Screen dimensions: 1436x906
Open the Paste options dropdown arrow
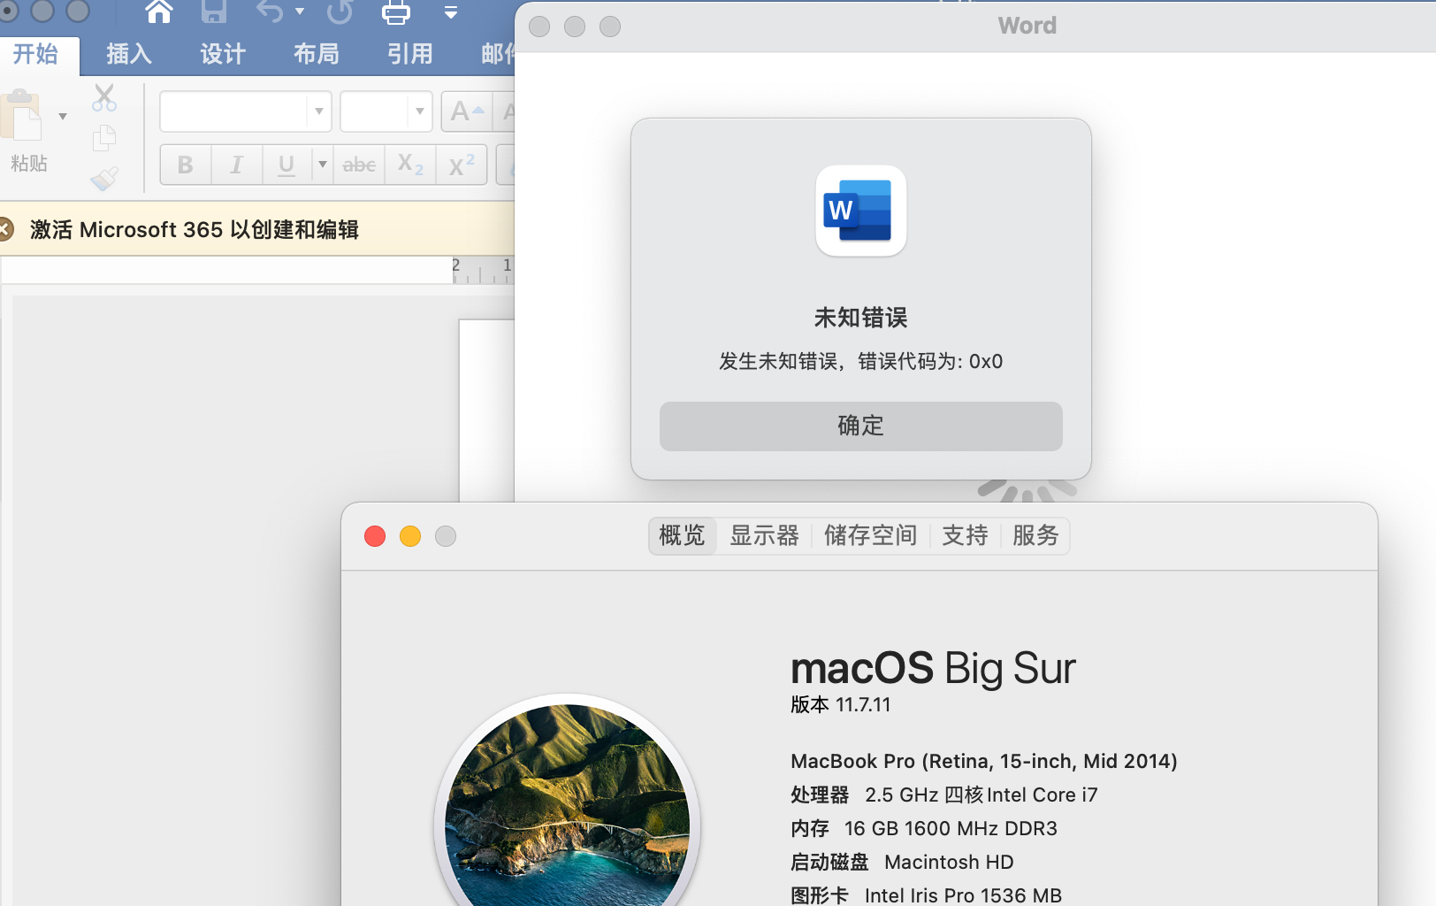point(63,116)
